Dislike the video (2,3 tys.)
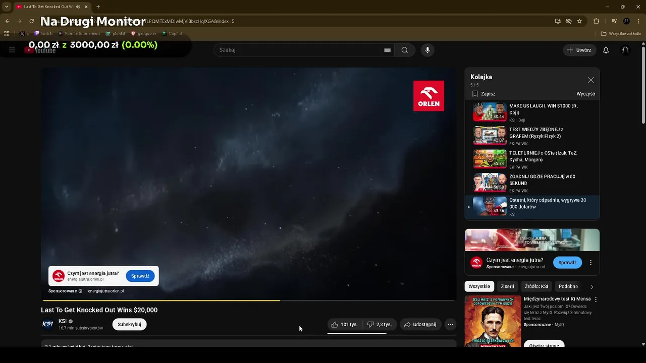 pyautogui.click(x=380, y=324)
